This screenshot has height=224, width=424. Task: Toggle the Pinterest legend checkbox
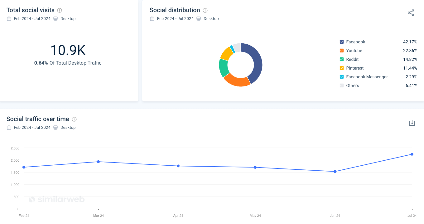(342, 68)
